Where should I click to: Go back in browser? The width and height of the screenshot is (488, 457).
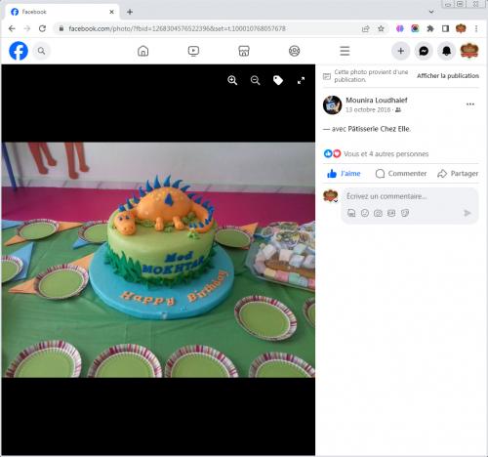(12, 28)
